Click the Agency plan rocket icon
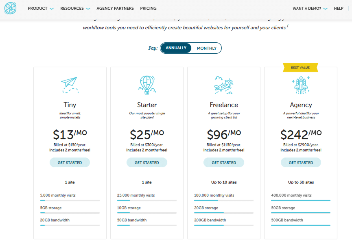 point(301,85)
